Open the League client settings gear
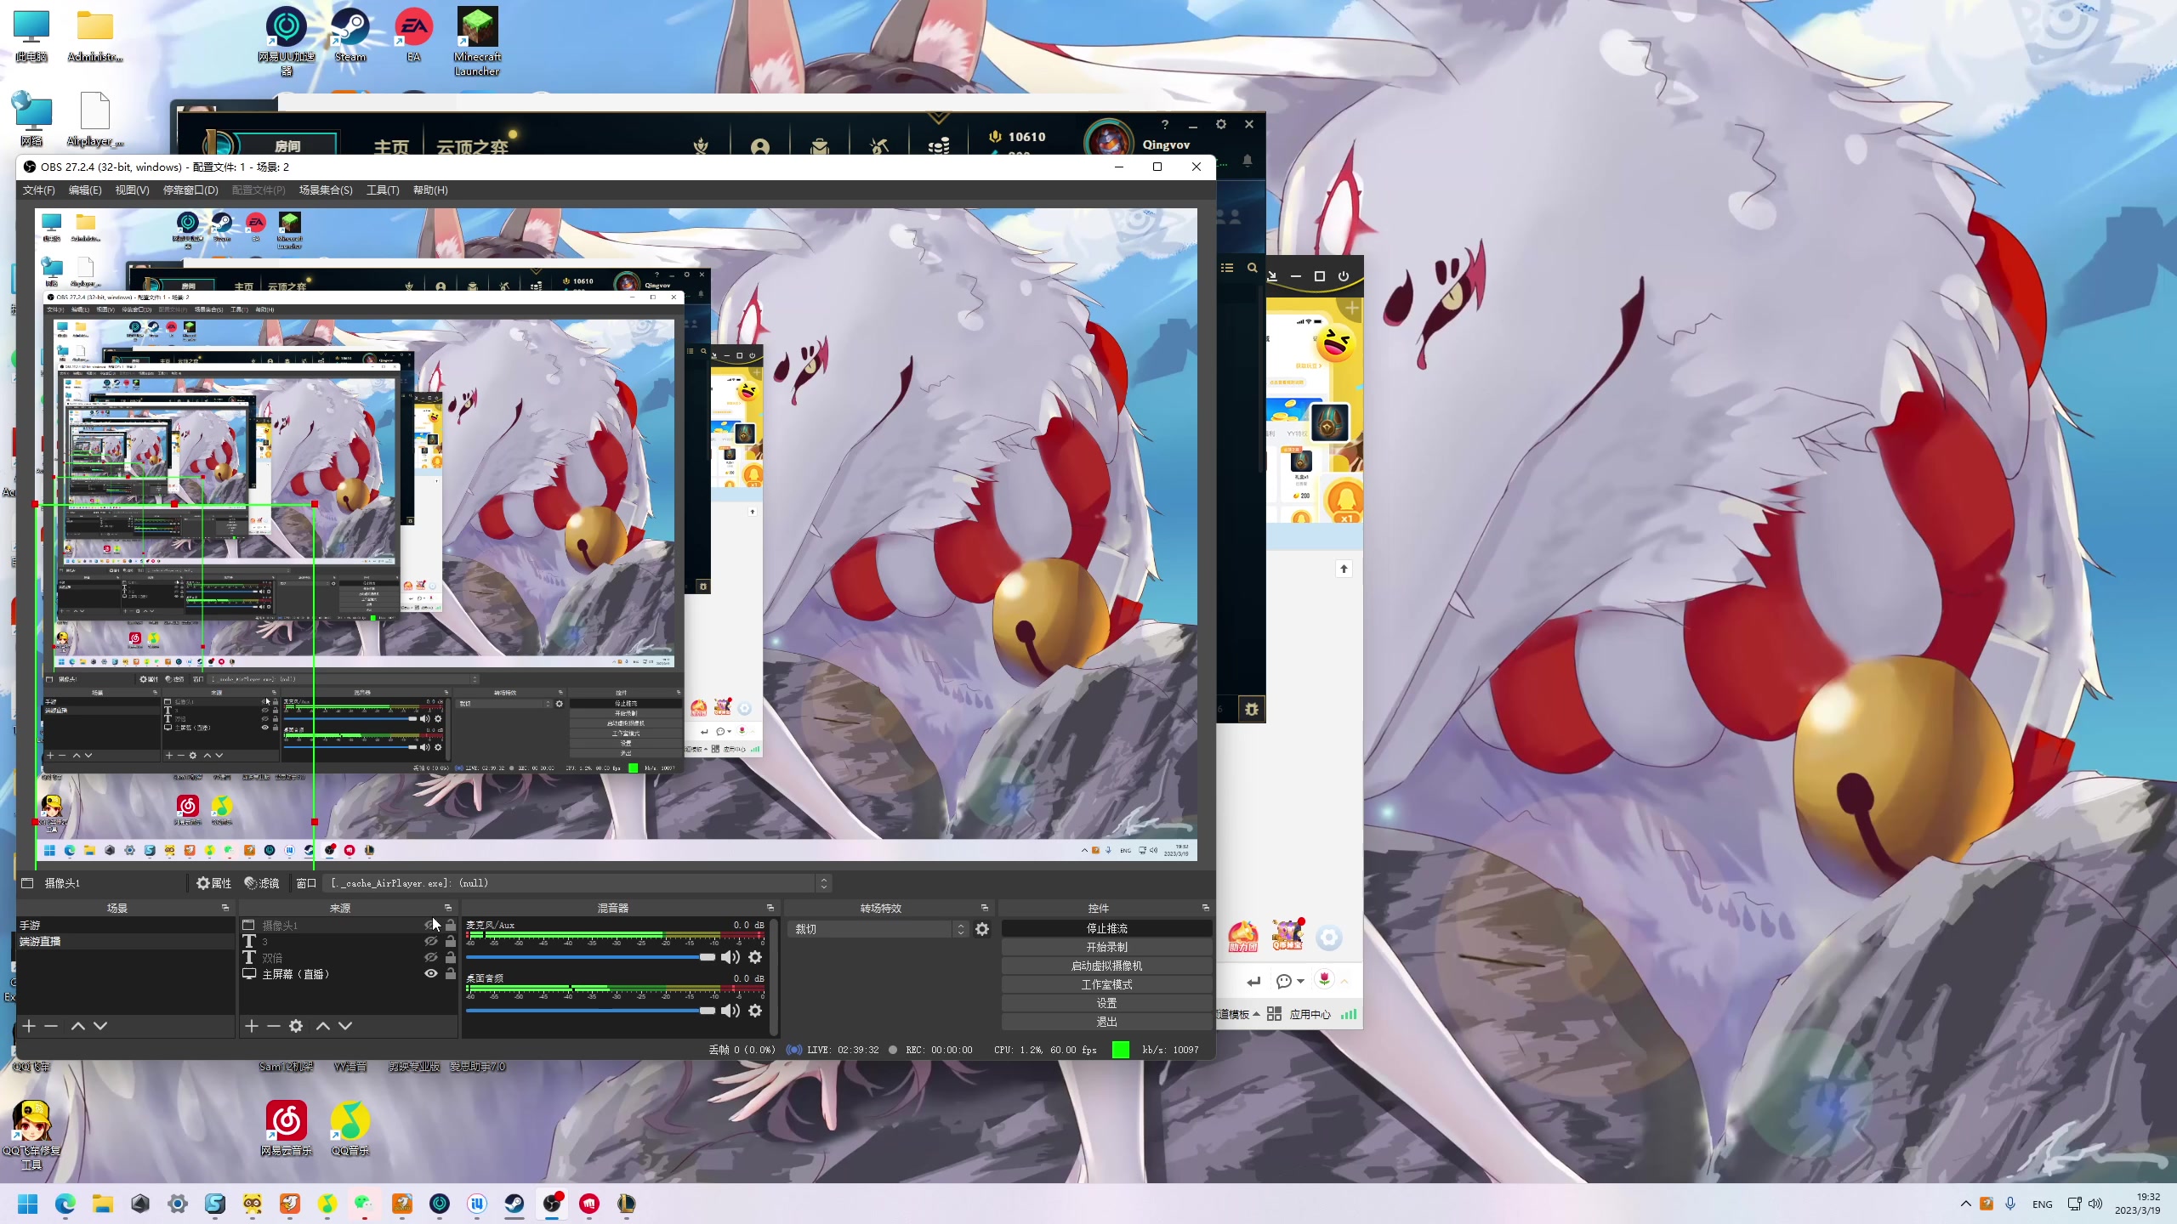 1221,124
